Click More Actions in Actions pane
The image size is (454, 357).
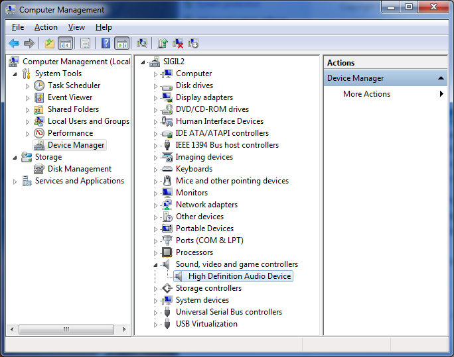tap(366, 94)
